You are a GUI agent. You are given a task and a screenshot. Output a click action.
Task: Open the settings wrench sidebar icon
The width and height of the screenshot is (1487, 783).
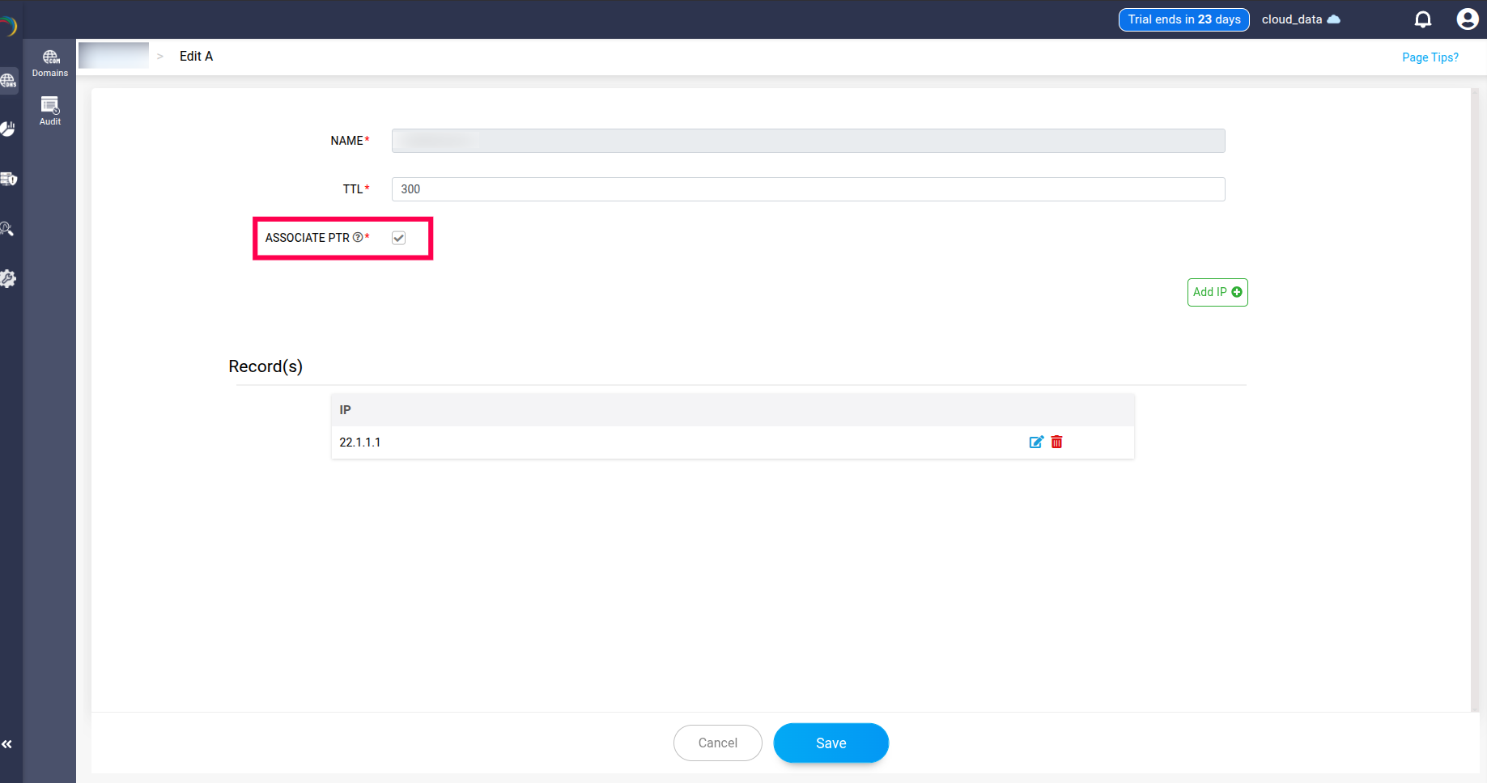pyautogui.click(x=9, y=278)
